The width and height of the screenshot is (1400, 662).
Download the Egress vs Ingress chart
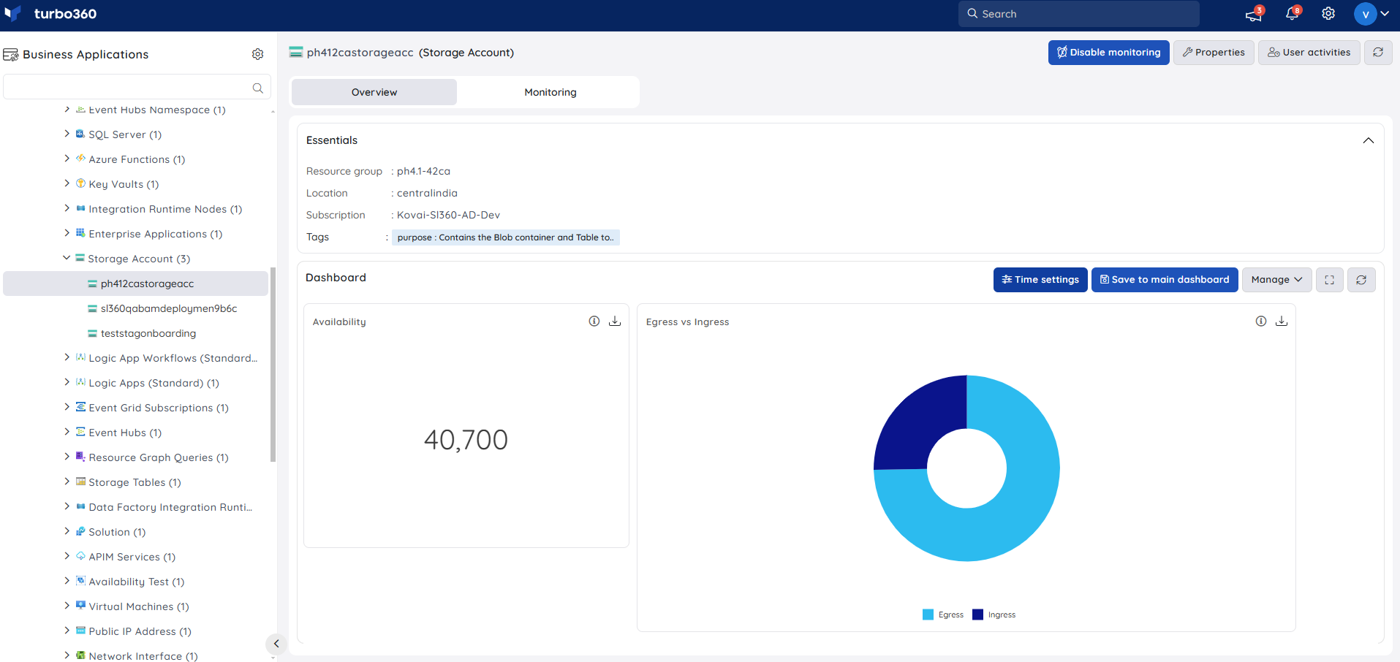(x=1282, y=322)
